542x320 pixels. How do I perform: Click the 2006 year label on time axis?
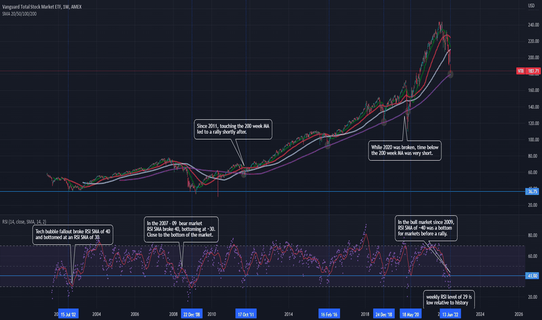[x=135, y=314]
